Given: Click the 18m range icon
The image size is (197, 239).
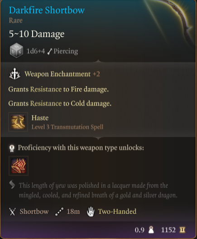Looking at the screenshot, I should [59, 211].
